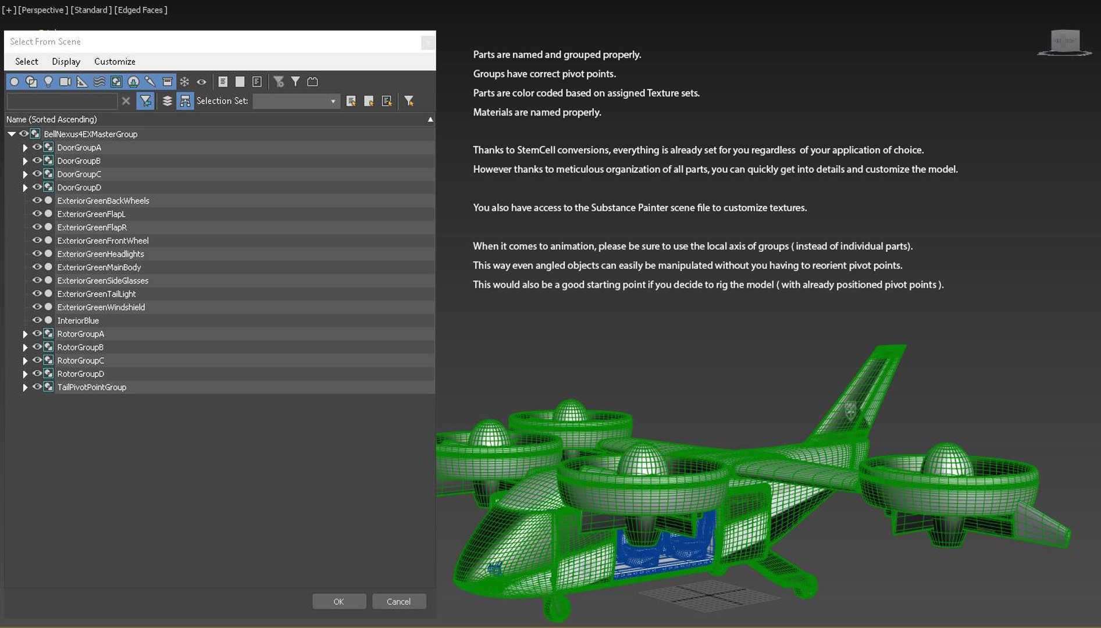Toggle Display Helpers triangle-ruler icon
The height and width of the screenshot is (628, 1101).
pos(82,82)
